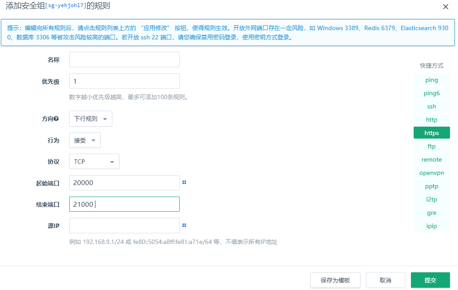Open the 协议 dropdown showing TCP

94,161
